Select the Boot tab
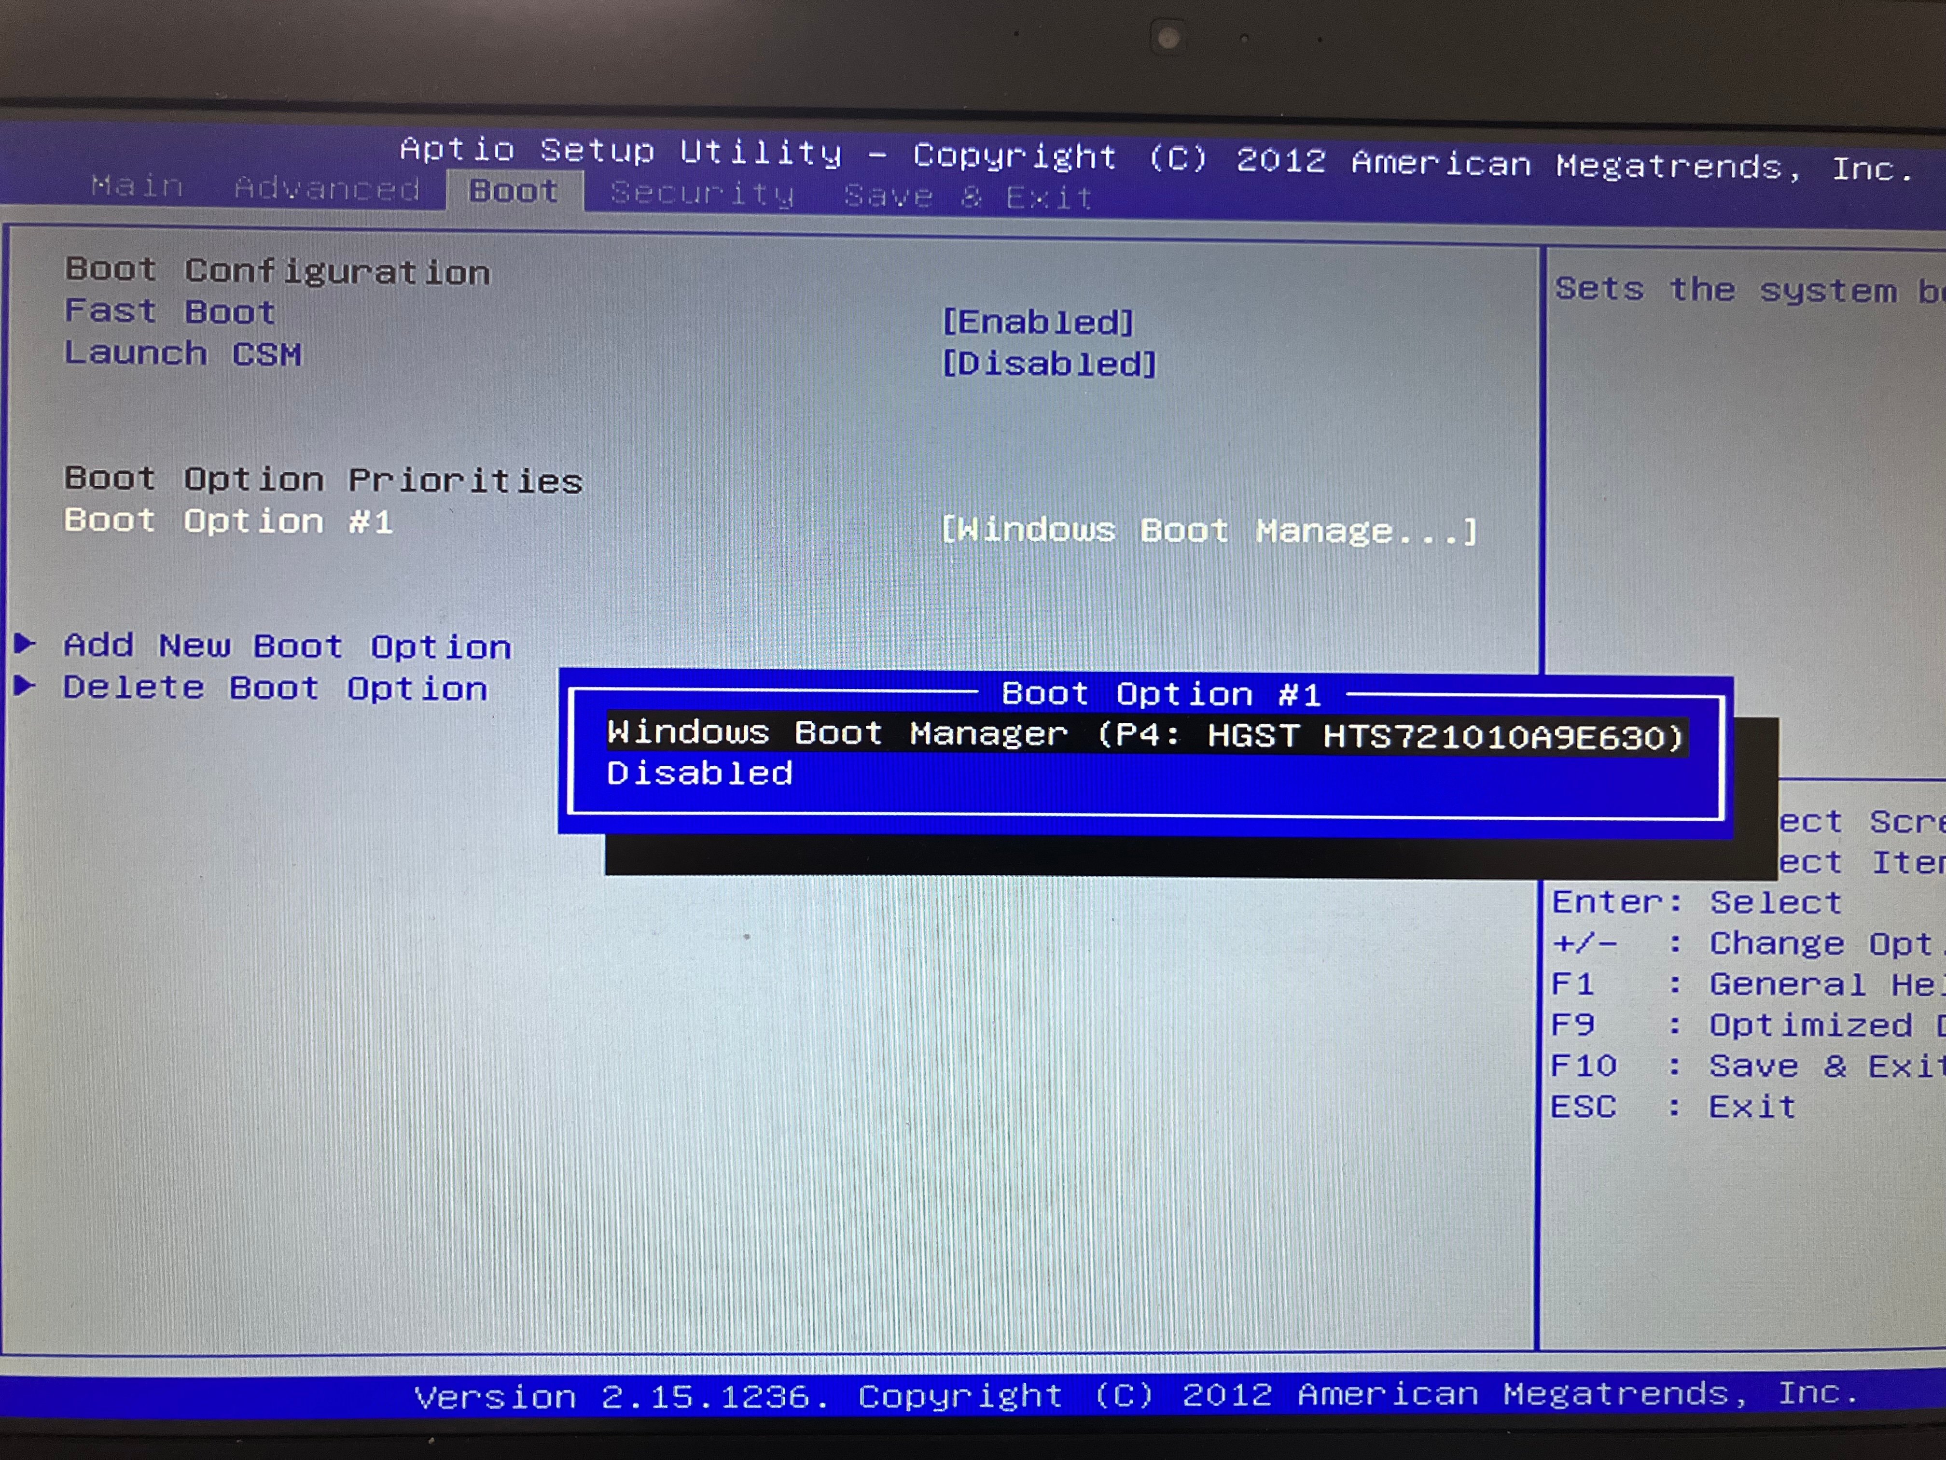Screen dimensions: 1946x1460 point(514,191)
